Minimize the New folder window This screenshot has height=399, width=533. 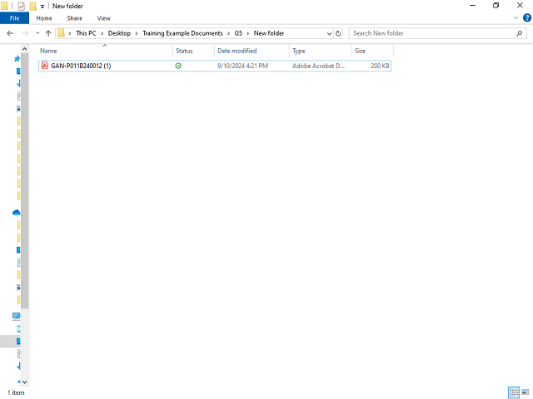pyautogui.click(x=472, y=6)
